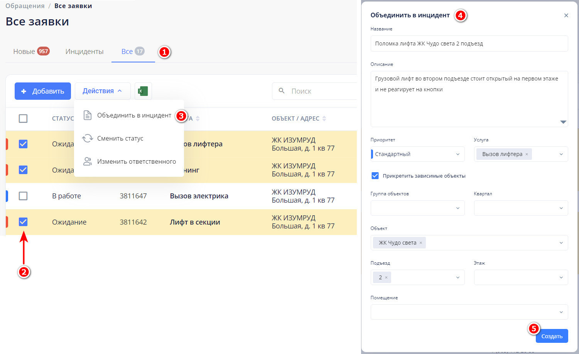
Task: Check the В работе row checkbox
Action: tap(23, 196)
